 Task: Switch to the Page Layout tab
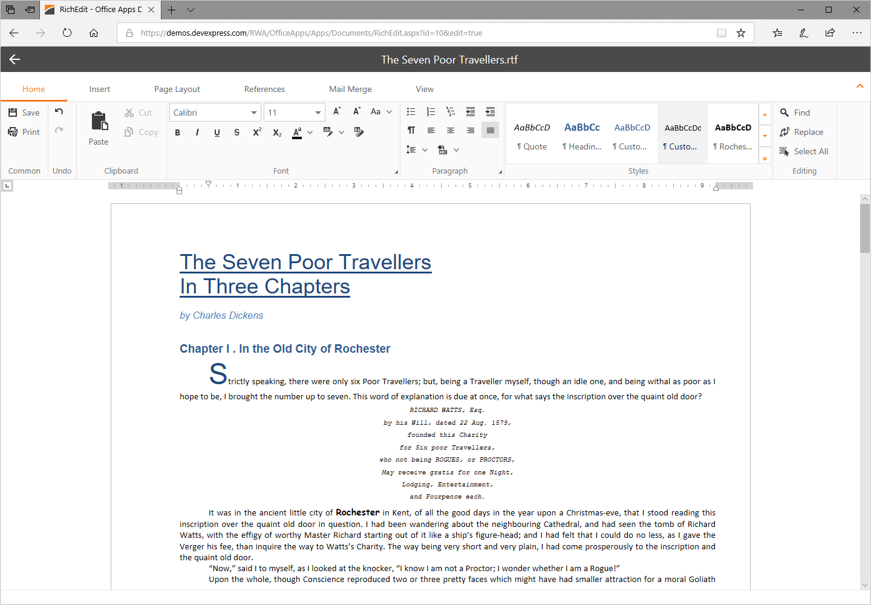(177, 89)
